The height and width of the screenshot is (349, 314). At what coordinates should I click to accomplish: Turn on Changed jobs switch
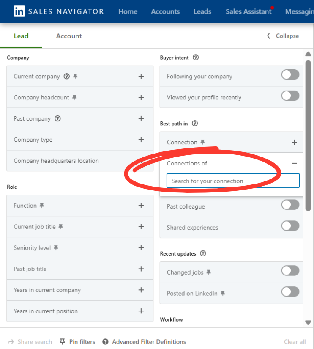coord(290,270)
